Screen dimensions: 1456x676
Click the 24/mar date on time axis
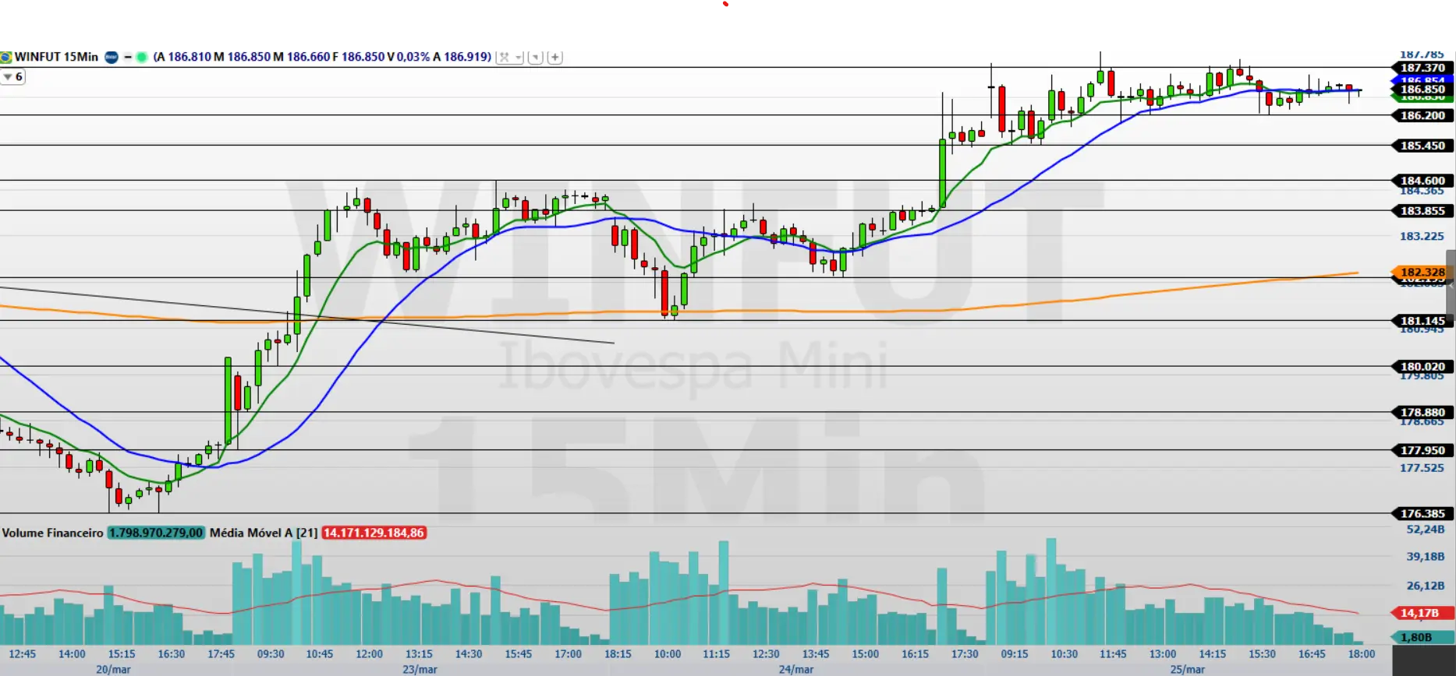pos(795,669)
